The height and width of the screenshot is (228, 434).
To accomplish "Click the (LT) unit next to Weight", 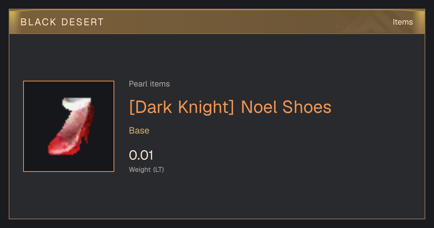I will [x=158, y=169].
